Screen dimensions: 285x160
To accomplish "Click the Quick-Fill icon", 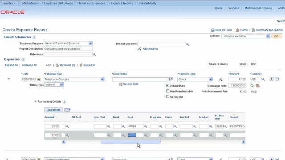I will point(81,65).
